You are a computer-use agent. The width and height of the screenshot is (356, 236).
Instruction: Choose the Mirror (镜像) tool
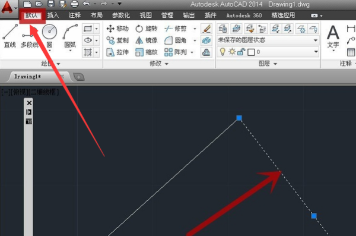coord(146,40)
